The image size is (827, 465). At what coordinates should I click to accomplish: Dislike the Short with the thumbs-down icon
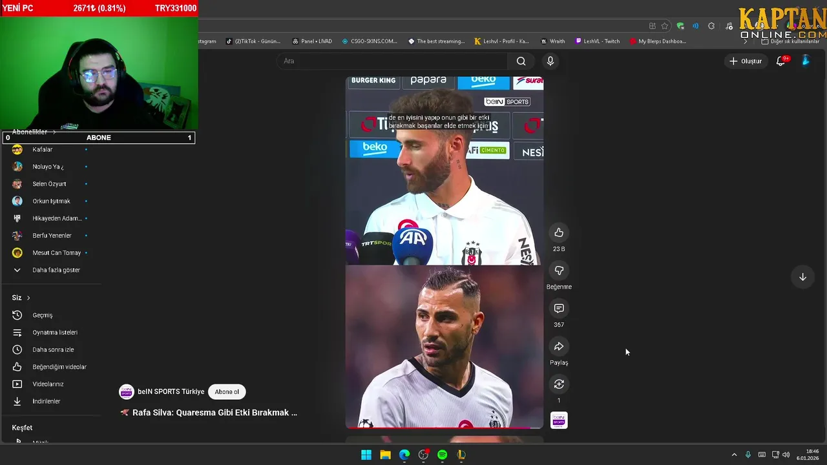point(559,271)
